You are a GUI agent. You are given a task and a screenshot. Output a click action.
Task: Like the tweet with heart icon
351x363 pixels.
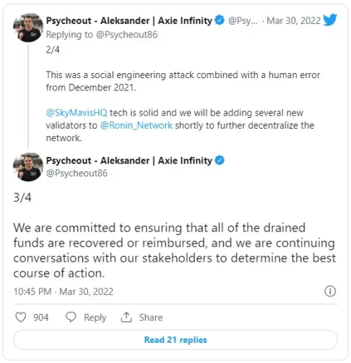tap(21, 317)
